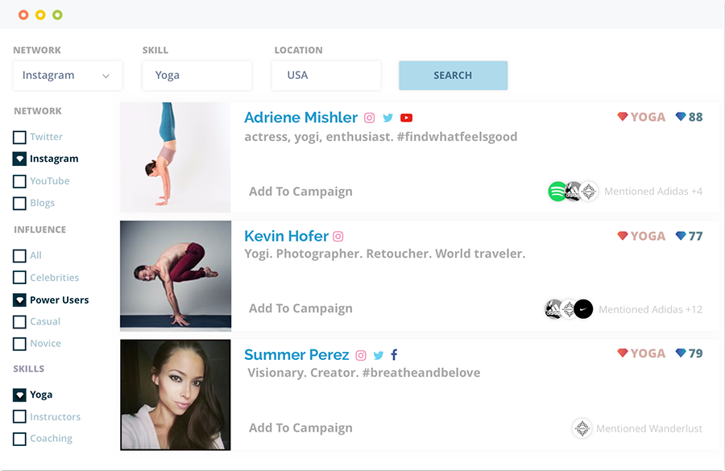Uncheck the Power Users influence filter

click(20, 300)
